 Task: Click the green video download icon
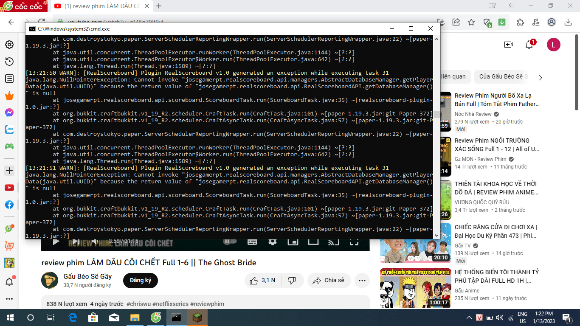coord(502,22)
